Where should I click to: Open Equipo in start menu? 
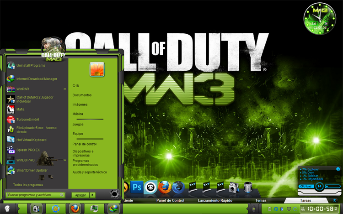click(x=78, y=134)
